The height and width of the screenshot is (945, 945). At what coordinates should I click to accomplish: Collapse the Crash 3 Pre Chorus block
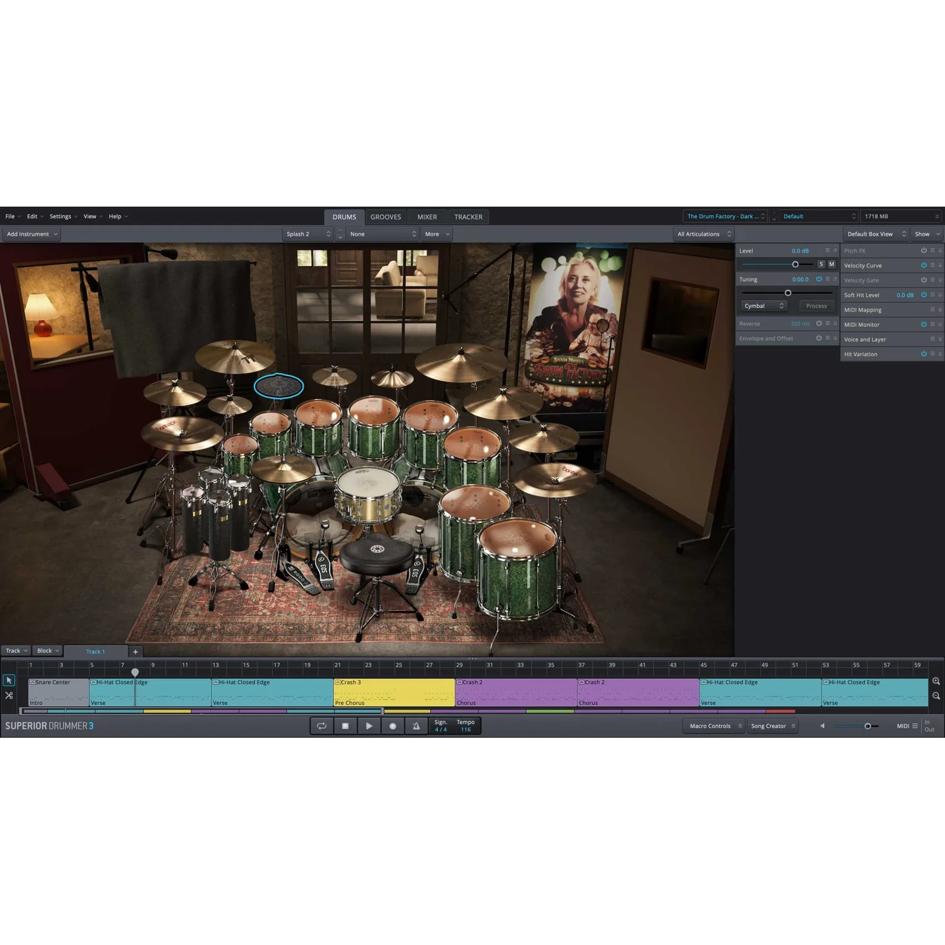click(338, 682)
